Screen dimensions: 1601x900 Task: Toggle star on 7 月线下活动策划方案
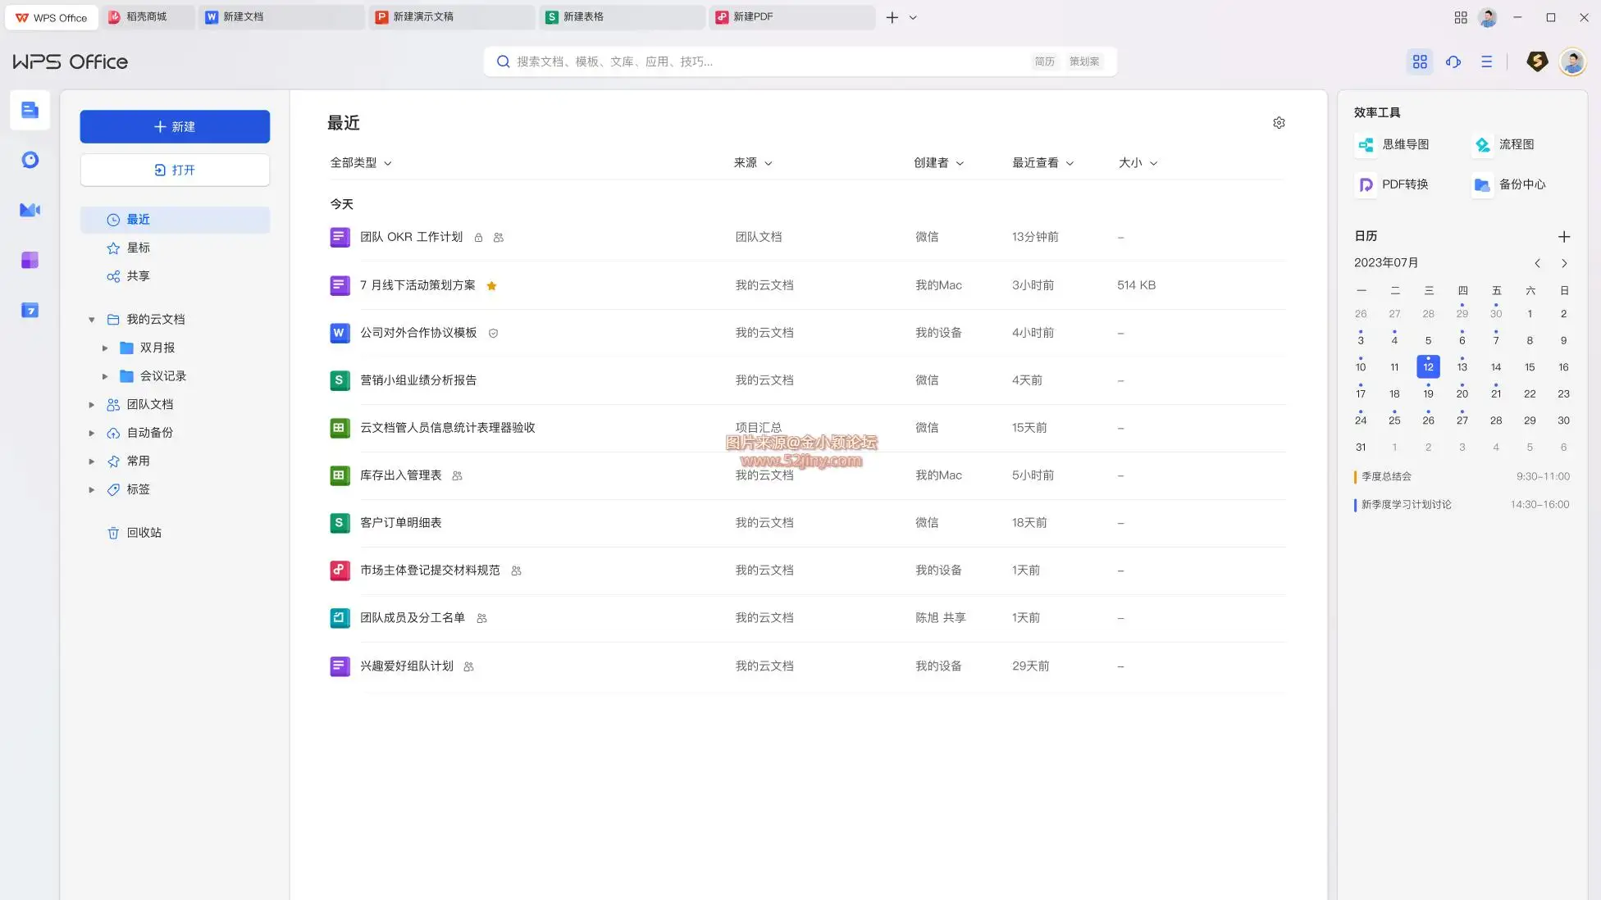(x=491, y=286)
